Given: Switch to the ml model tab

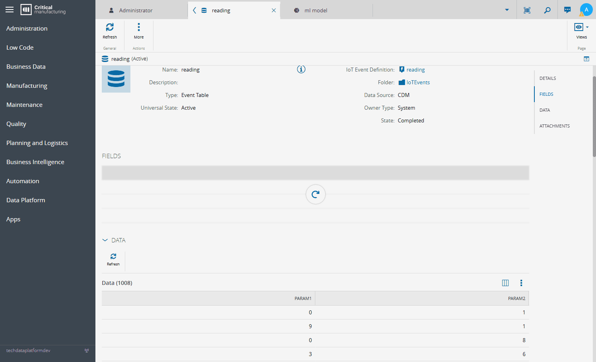Looking at the screenshot, I should click(x=316, y=10).
